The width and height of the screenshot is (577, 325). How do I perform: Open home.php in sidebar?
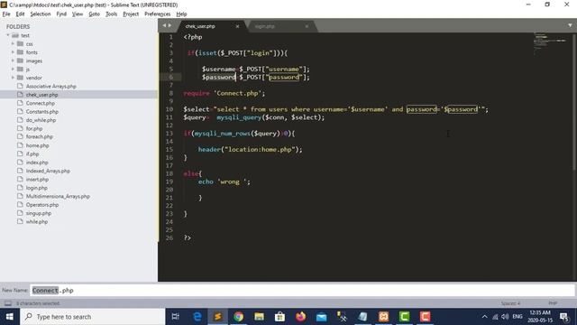tap(37, 145)
